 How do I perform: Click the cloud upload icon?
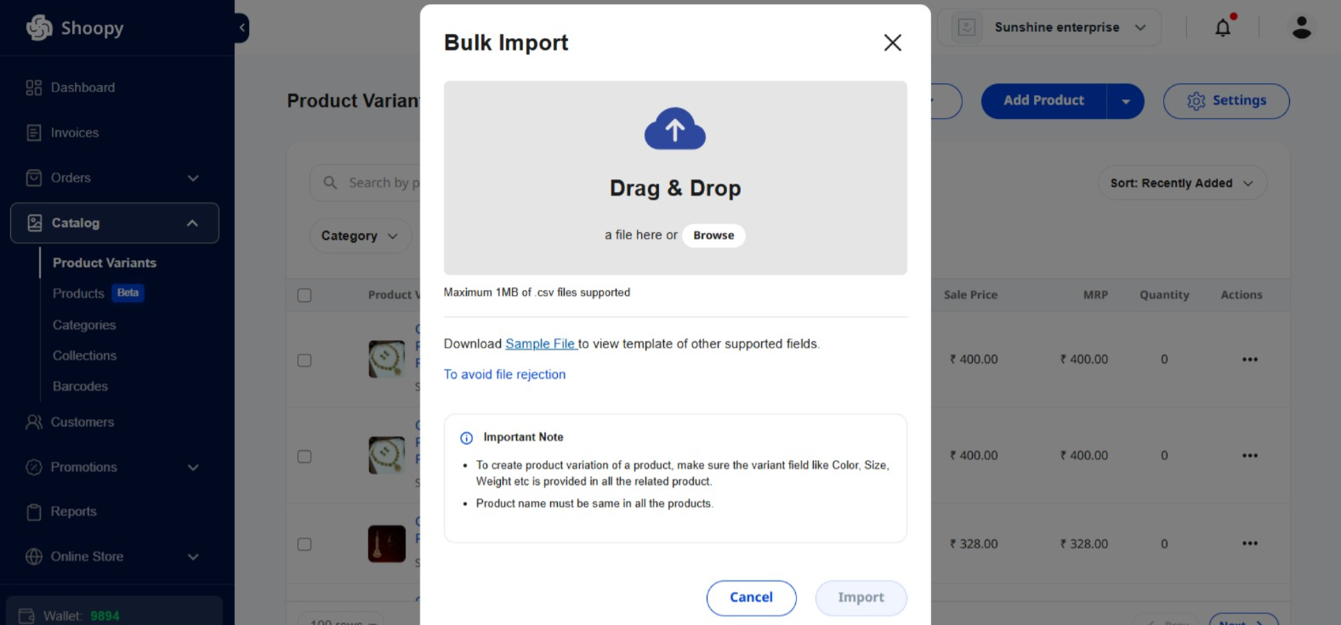(674, 128)
